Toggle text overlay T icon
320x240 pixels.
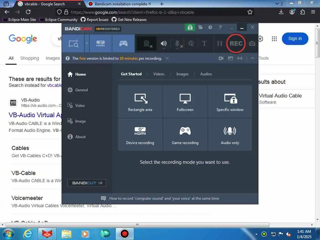204,43
